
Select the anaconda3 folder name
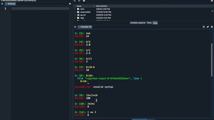85,12
